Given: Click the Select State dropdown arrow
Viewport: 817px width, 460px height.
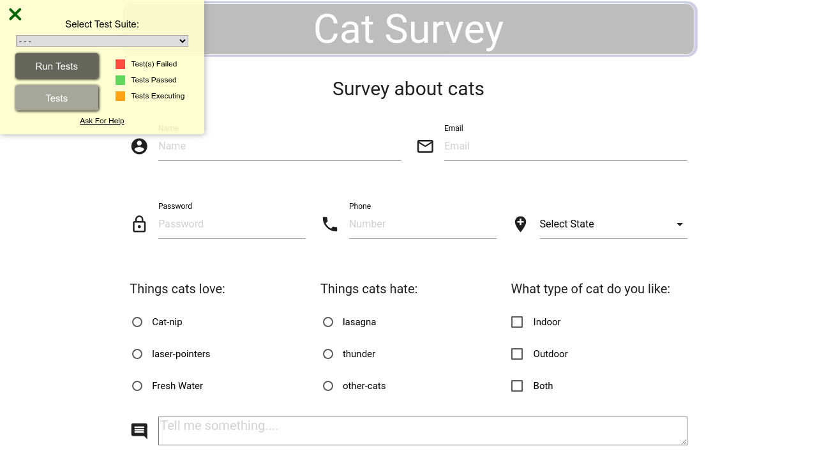Looking at the screenshot, I should pyautogui.click(x=680, y=224).
